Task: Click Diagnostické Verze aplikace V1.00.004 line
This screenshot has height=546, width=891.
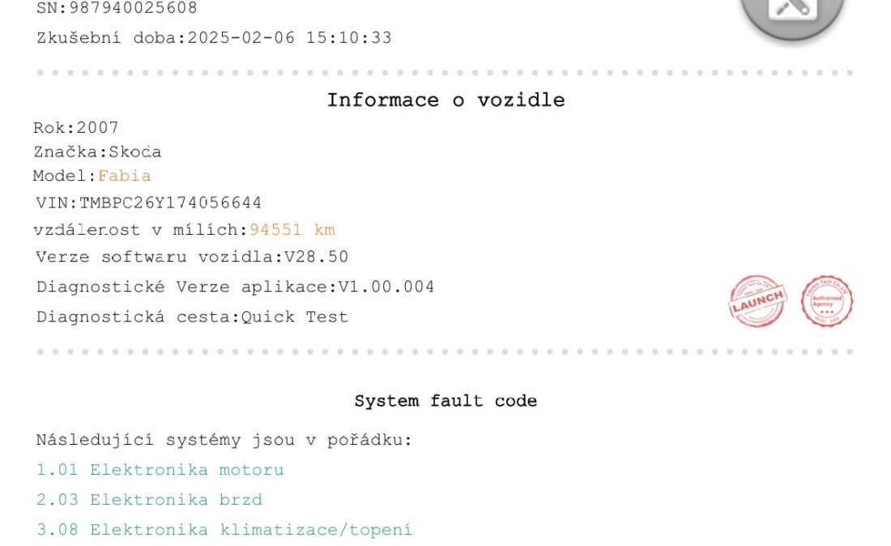Action: point(235,287)
